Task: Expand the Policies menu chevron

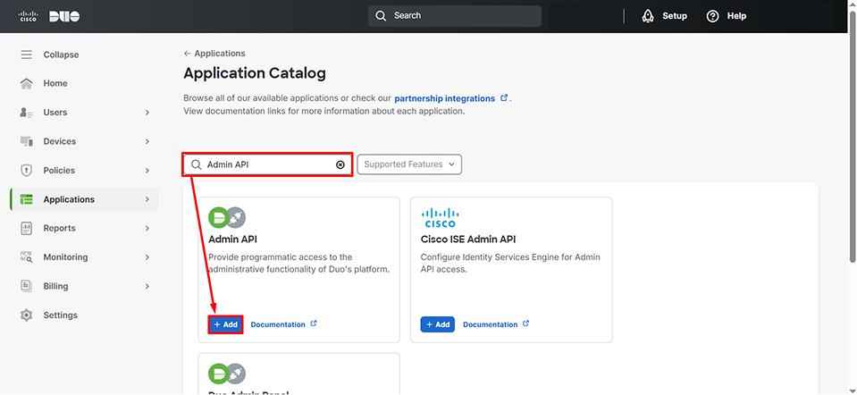Action: tap(147, 171)
